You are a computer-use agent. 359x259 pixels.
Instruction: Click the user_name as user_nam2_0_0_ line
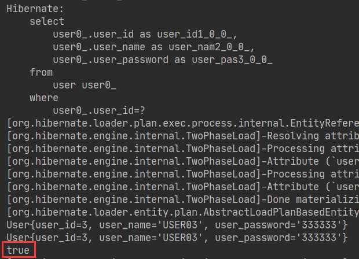pyautogui.click(x=153, y=47)
